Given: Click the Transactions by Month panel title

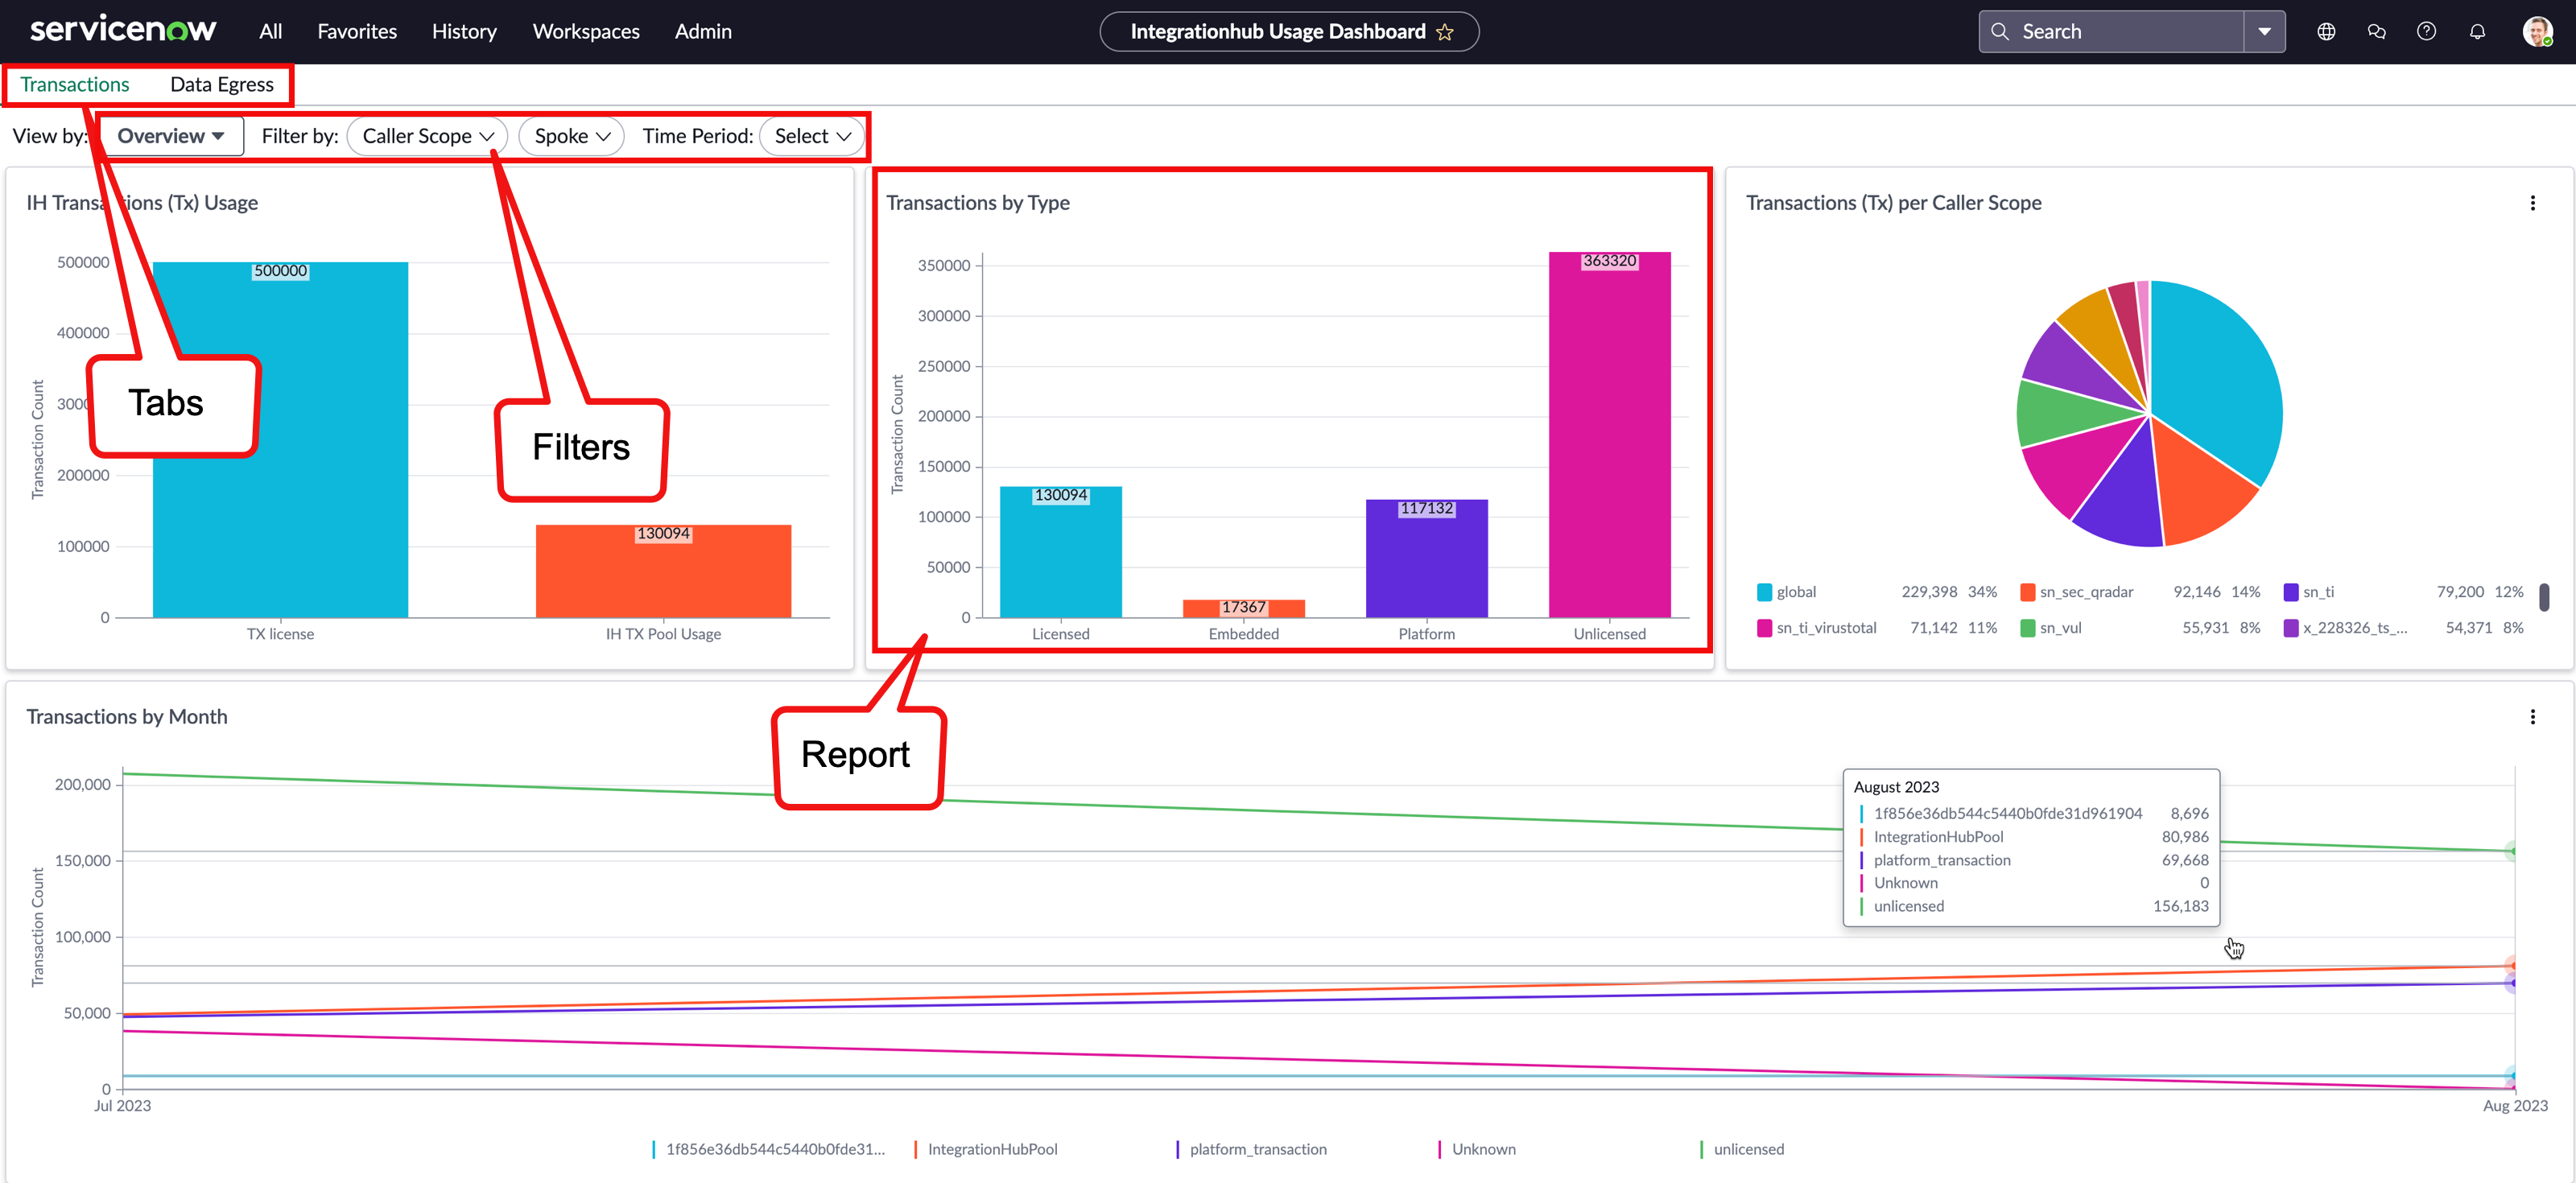Looking at the screenshot, I should (127, 717).
